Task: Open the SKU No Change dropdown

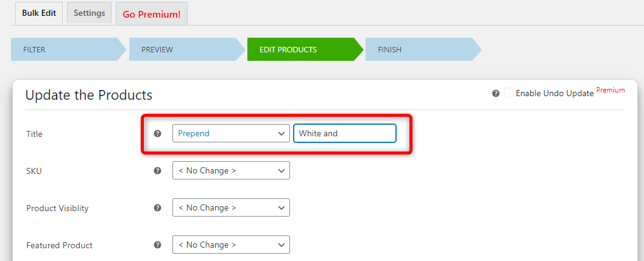Action: (231, 170)
